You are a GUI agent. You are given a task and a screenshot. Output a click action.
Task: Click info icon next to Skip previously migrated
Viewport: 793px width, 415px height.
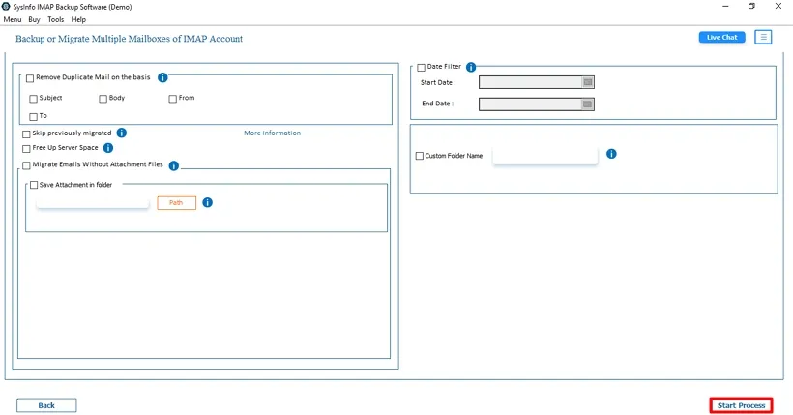[x=122, y=133]
